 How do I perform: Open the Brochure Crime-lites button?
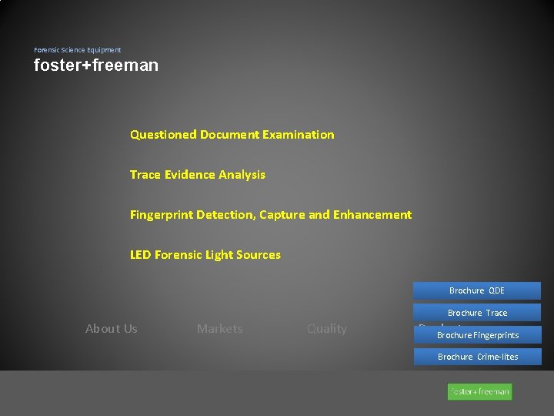click(478, 357)
